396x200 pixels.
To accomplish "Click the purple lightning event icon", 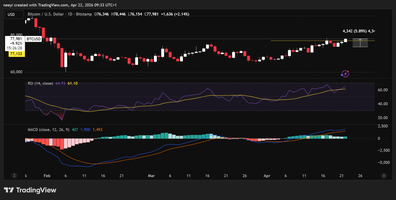I will (345, 73).
